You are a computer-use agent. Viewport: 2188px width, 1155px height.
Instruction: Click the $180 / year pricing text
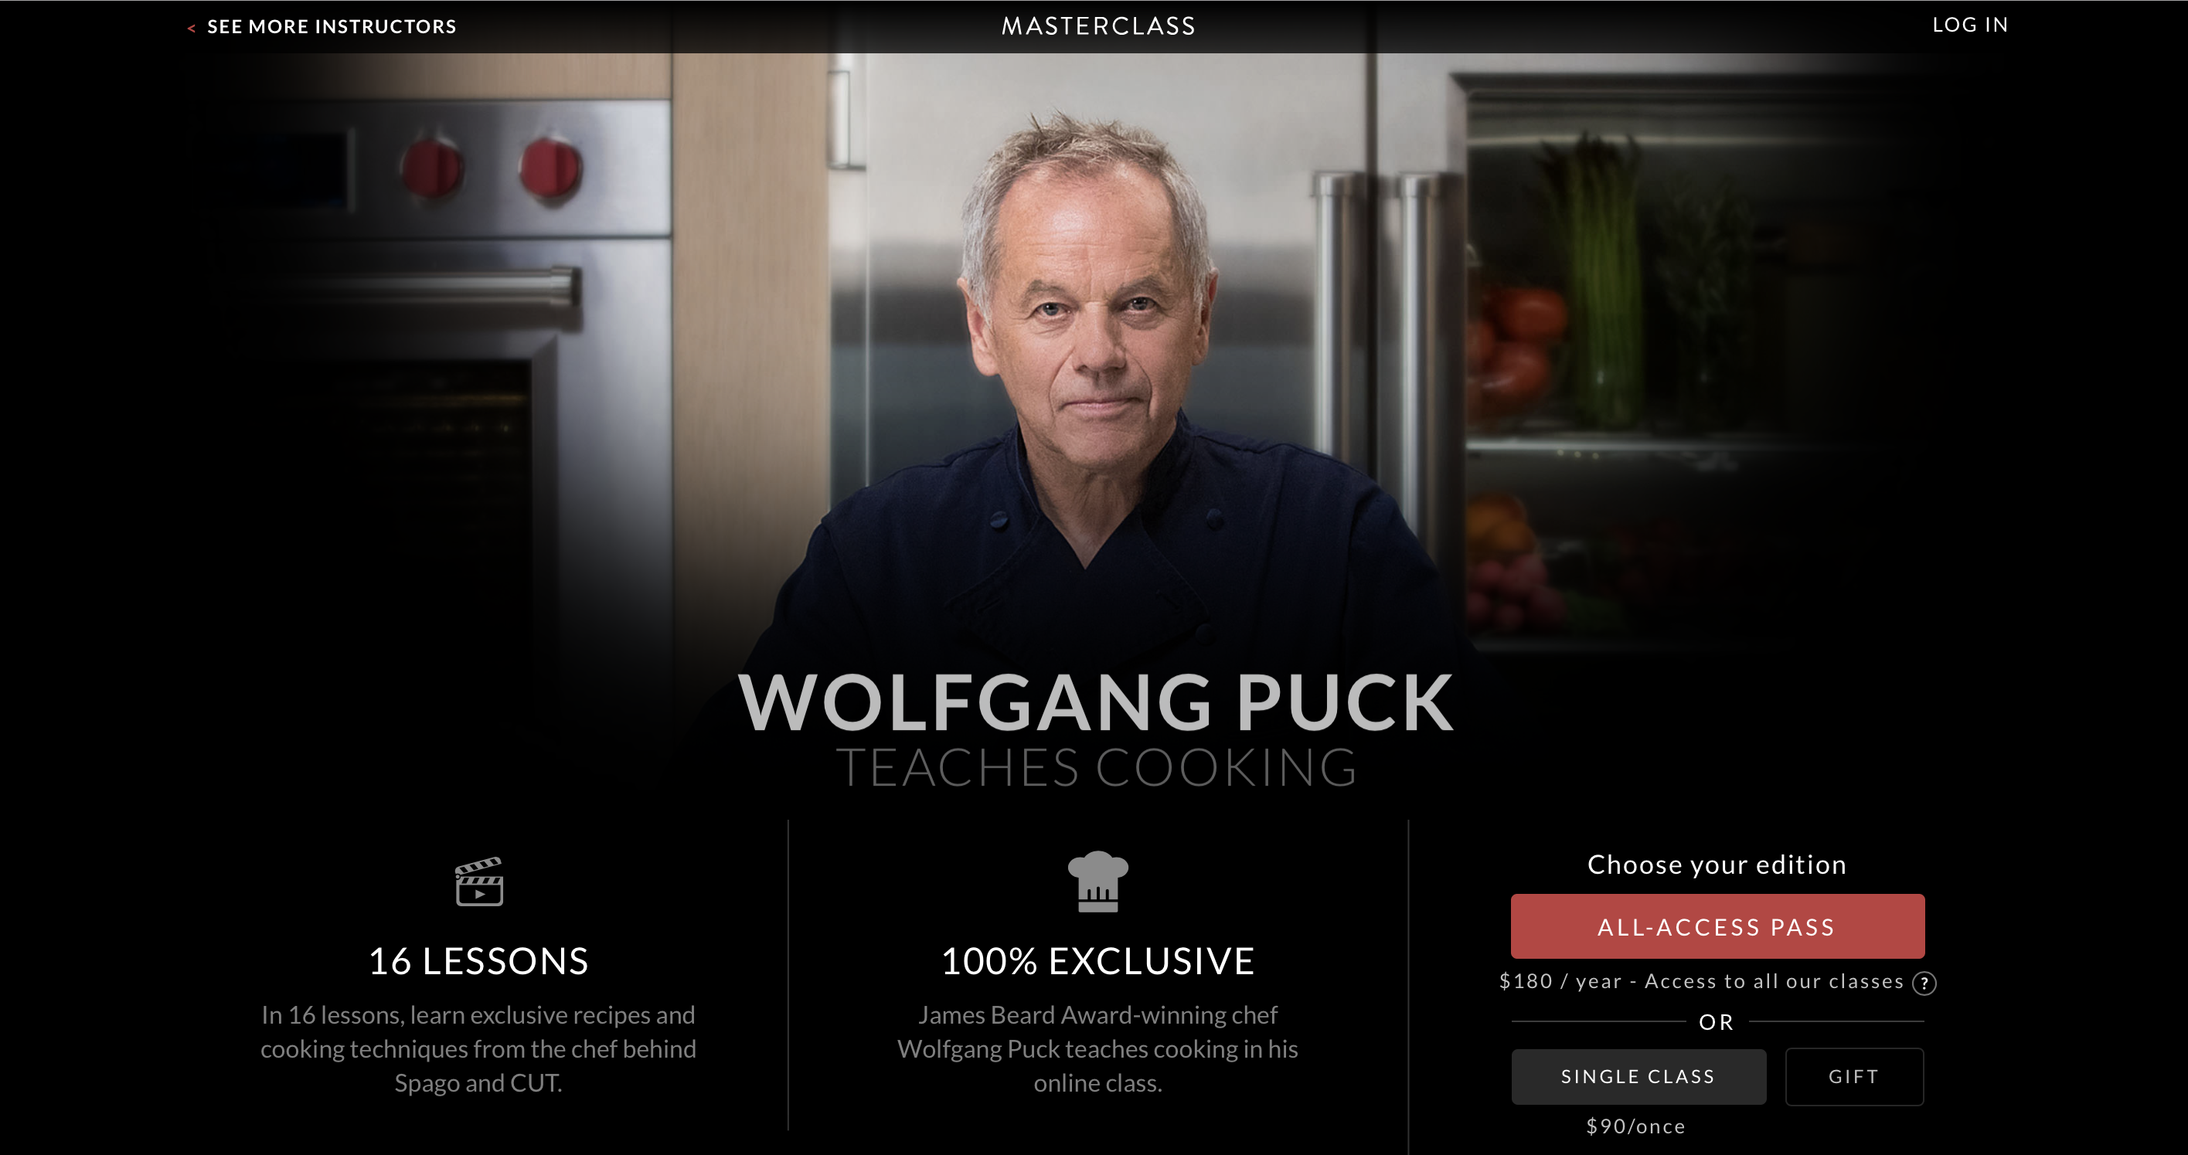pos(1701,982)
